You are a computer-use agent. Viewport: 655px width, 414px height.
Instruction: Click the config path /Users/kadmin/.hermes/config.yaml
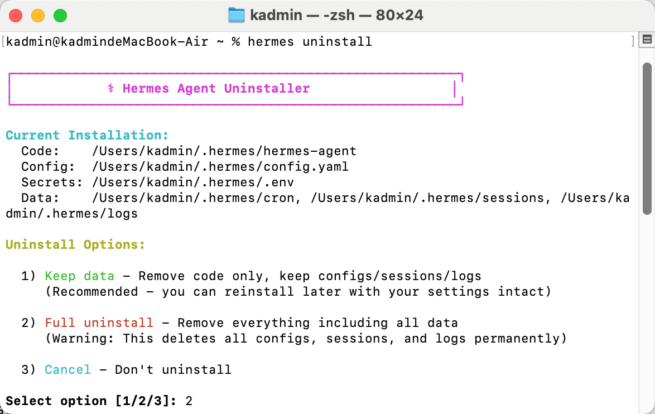[x=220, y=166]
